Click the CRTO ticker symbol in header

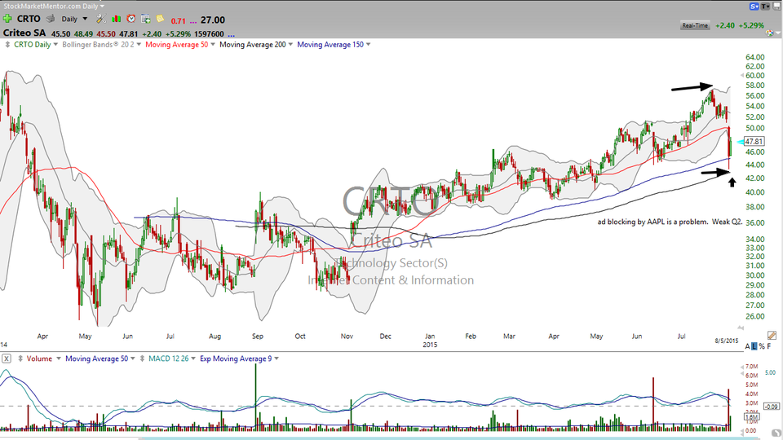[x=29, y=19]
